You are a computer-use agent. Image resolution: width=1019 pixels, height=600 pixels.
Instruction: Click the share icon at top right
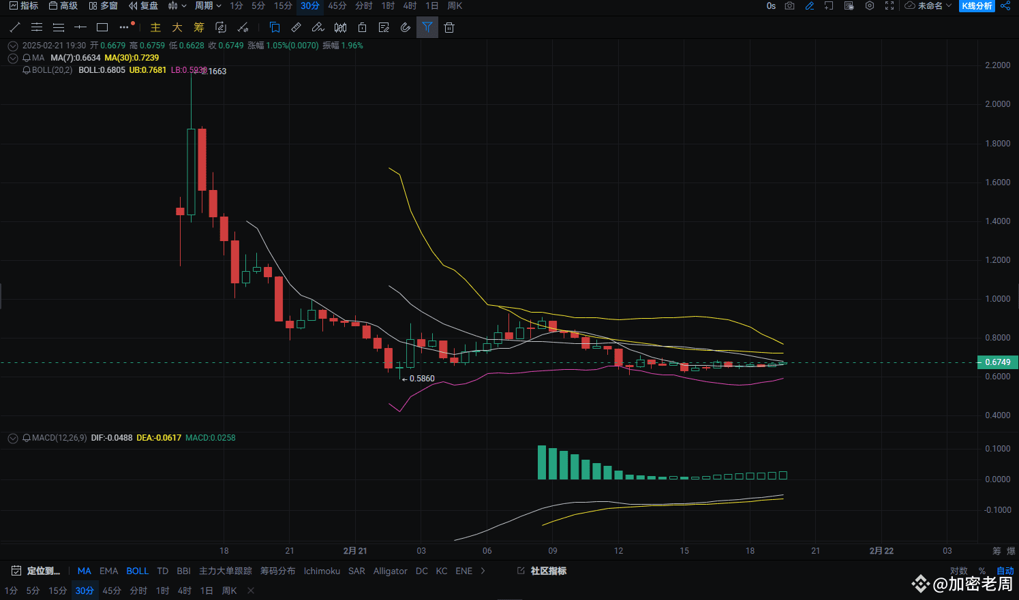tap(1005, 5)
